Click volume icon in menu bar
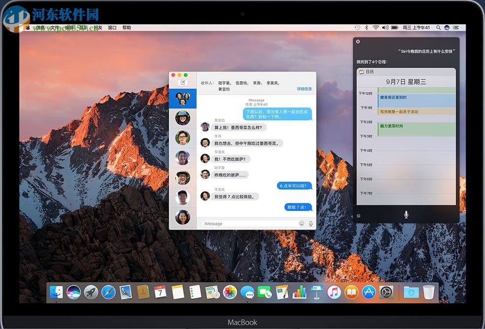Image resolution: width=485 pixels, height=329 pixels. pyautogui.click(x=385, y=28)
